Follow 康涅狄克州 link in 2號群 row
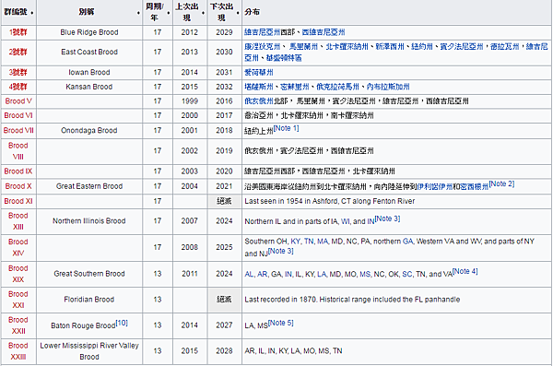553x366 pixels. [x=263, y=47]
